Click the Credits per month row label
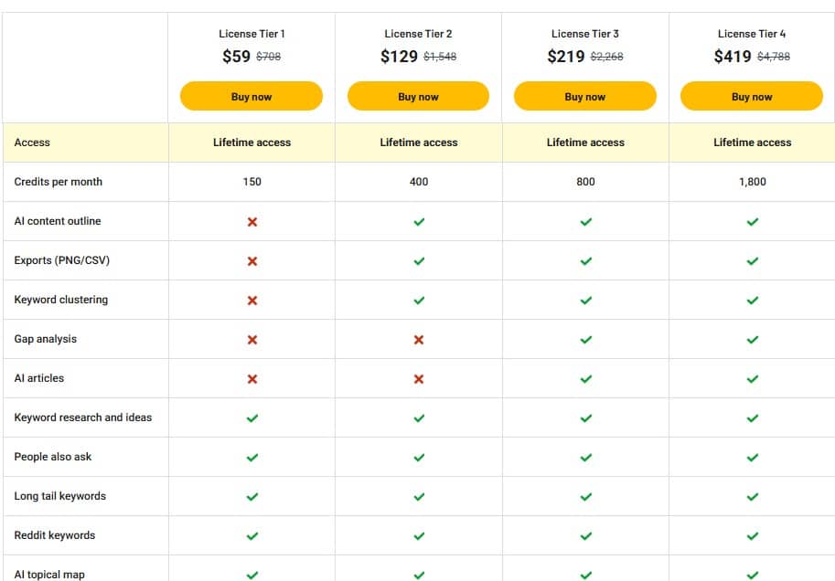This screenshot has height=581, width=835. pyautogui.click(x=58, y=182)
